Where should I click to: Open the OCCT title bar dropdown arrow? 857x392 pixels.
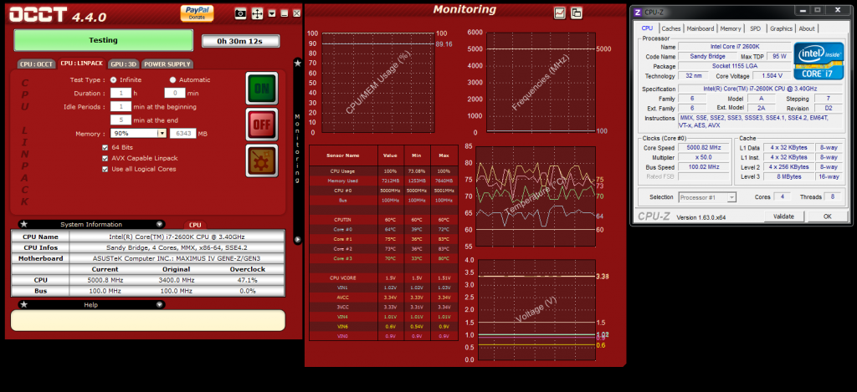click(x=272, y=13)
